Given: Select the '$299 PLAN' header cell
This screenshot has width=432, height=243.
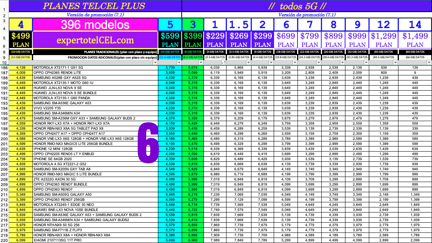Looking at the screenshot, I should pyautogui.click(x=262, y=40).
